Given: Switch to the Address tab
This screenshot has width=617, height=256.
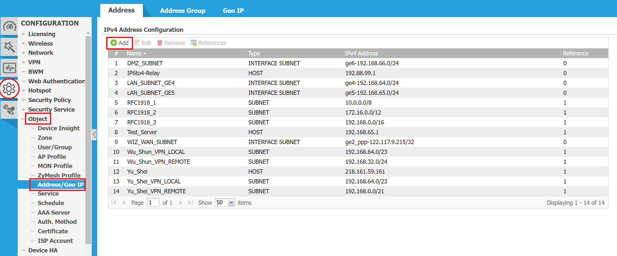Looking at the screenshot, I should (x=122, y=10).
